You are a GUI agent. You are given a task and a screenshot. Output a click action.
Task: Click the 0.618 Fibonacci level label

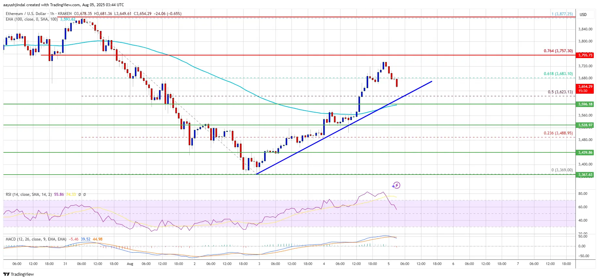pos(558,74)
